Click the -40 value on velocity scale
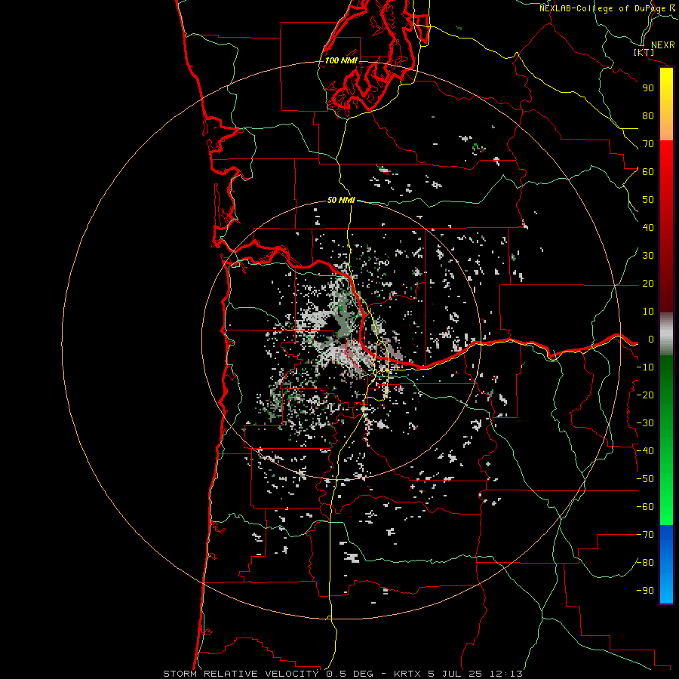Viewport: 679px width, 679px height. [x=645, y=451]
